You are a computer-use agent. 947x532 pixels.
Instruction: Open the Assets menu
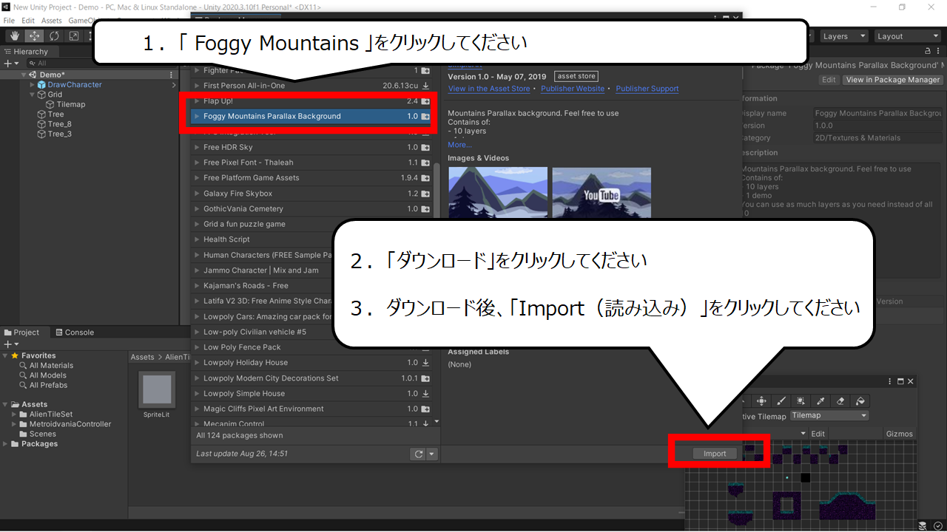[x=52, y=21]
